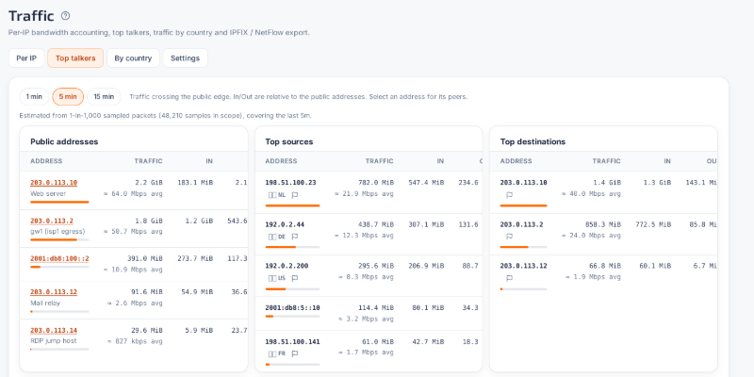754x377 pixels.
Task: Click the Public addresses ADDRESS column header
Action: pos(46,161)
